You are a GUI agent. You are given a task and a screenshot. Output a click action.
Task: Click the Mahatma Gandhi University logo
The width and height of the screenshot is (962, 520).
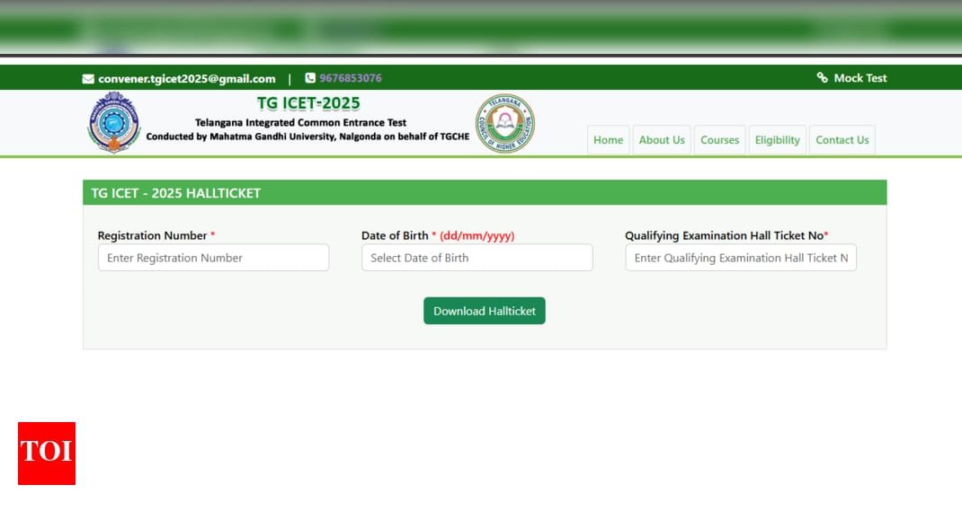113,123
